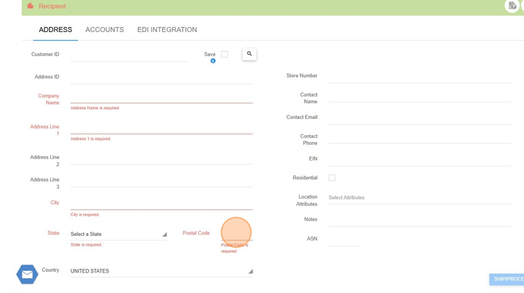Check the Save checkbox

[224, 54]
